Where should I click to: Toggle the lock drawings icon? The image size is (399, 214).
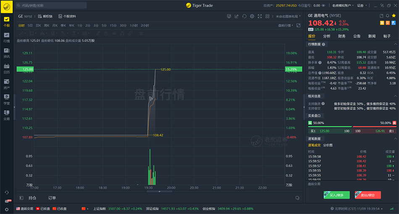coord(106,33)
